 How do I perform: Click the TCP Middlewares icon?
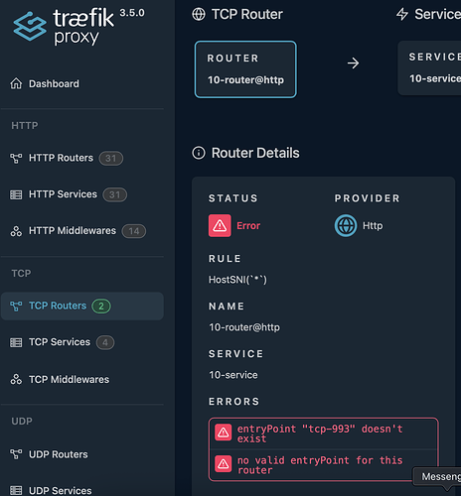coord(16,379)
